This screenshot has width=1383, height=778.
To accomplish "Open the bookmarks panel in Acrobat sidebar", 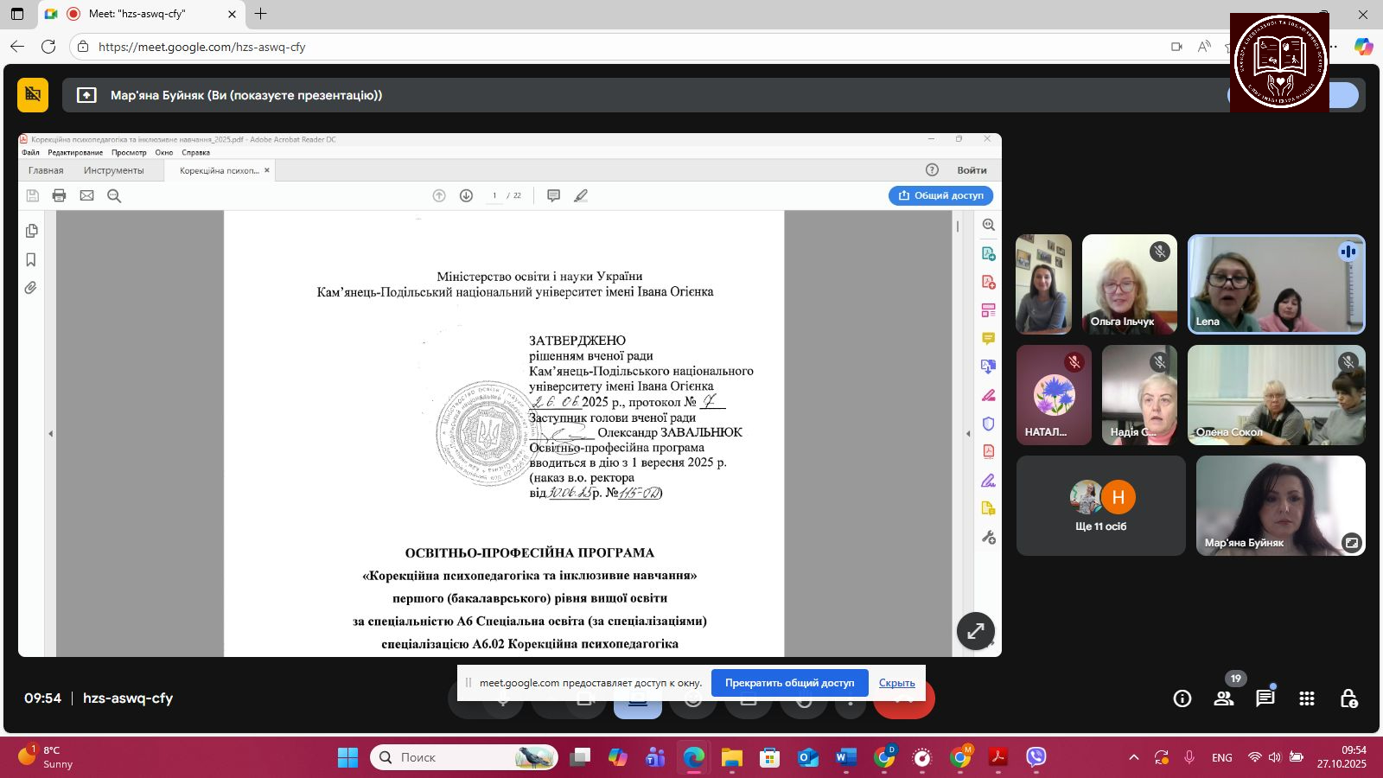I will pos(31,260).
